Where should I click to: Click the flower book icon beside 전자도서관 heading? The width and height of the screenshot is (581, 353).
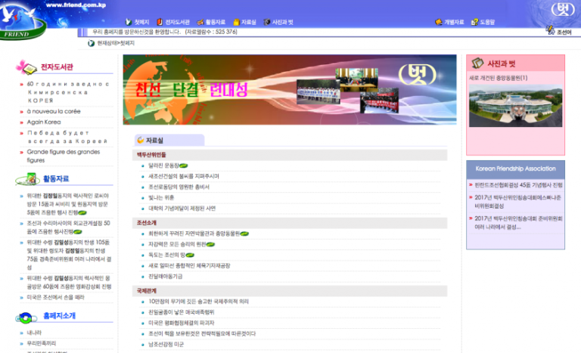(x=26, y=67)
